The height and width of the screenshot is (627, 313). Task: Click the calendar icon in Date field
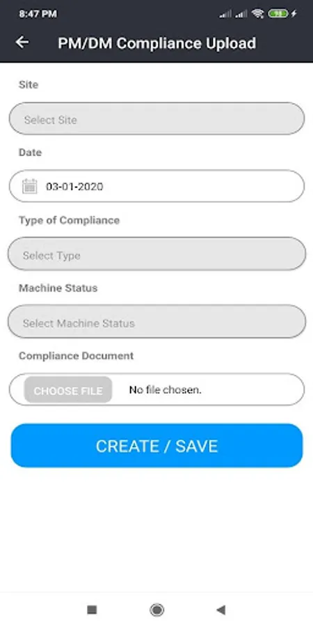(29, 186)
